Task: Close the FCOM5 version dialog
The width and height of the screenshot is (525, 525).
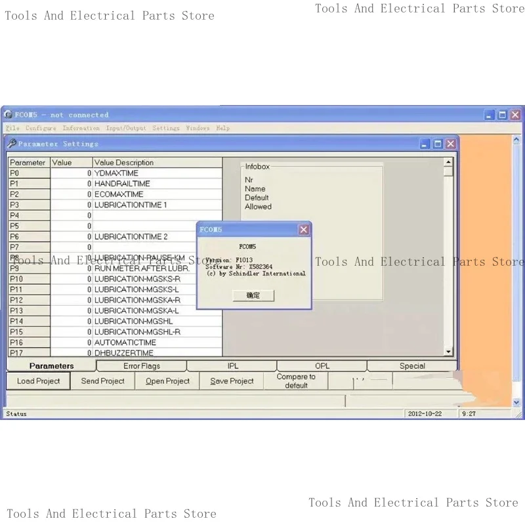Action: pyautogui.click(x=304, y=230)
